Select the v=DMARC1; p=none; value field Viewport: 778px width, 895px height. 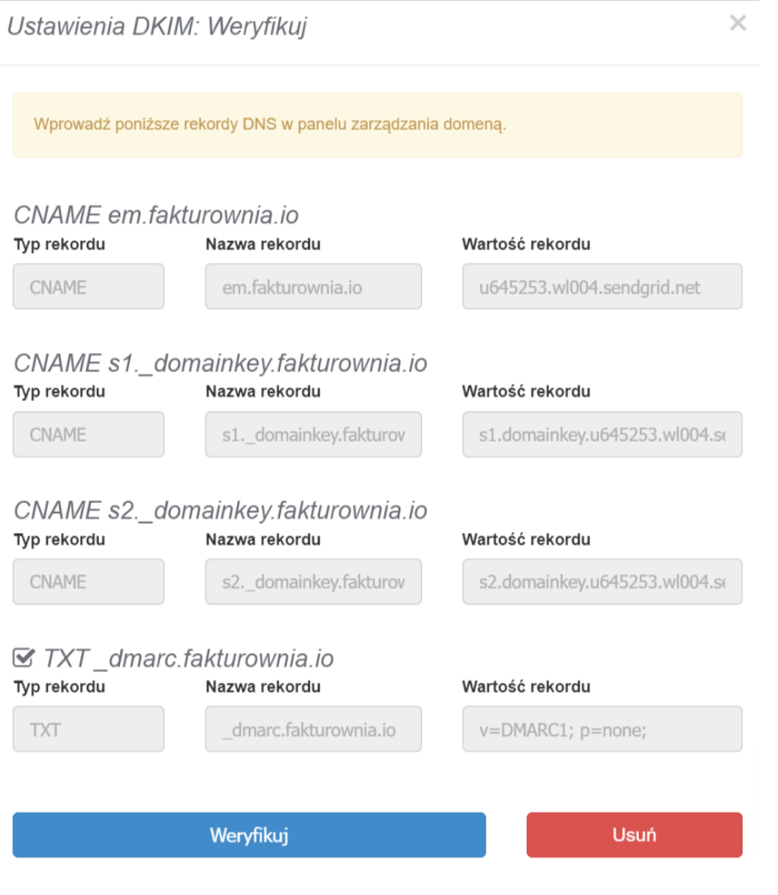[x=602, y=728]
